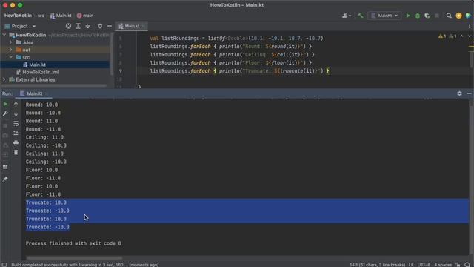Go to next highlighted error arrow

(x=470, y=36)
